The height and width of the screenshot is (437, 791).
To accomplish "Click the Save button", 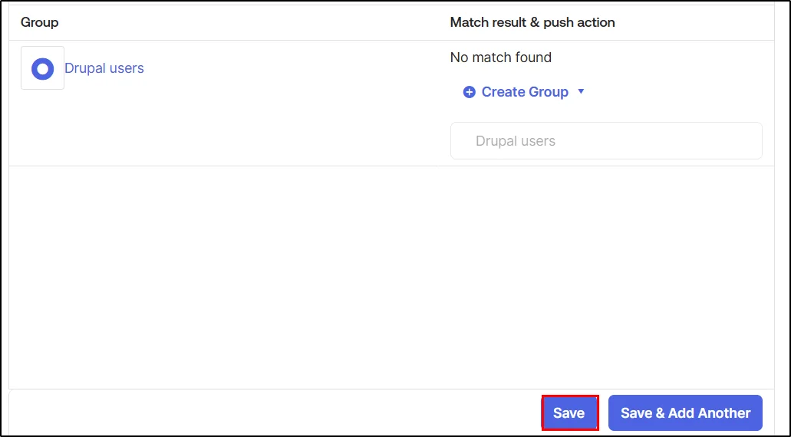I will (569, 412).
